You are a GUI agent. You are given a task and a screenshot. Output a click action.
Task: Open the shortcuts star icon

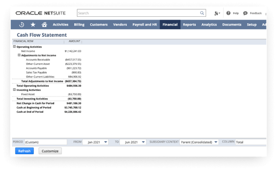(33, 25)
